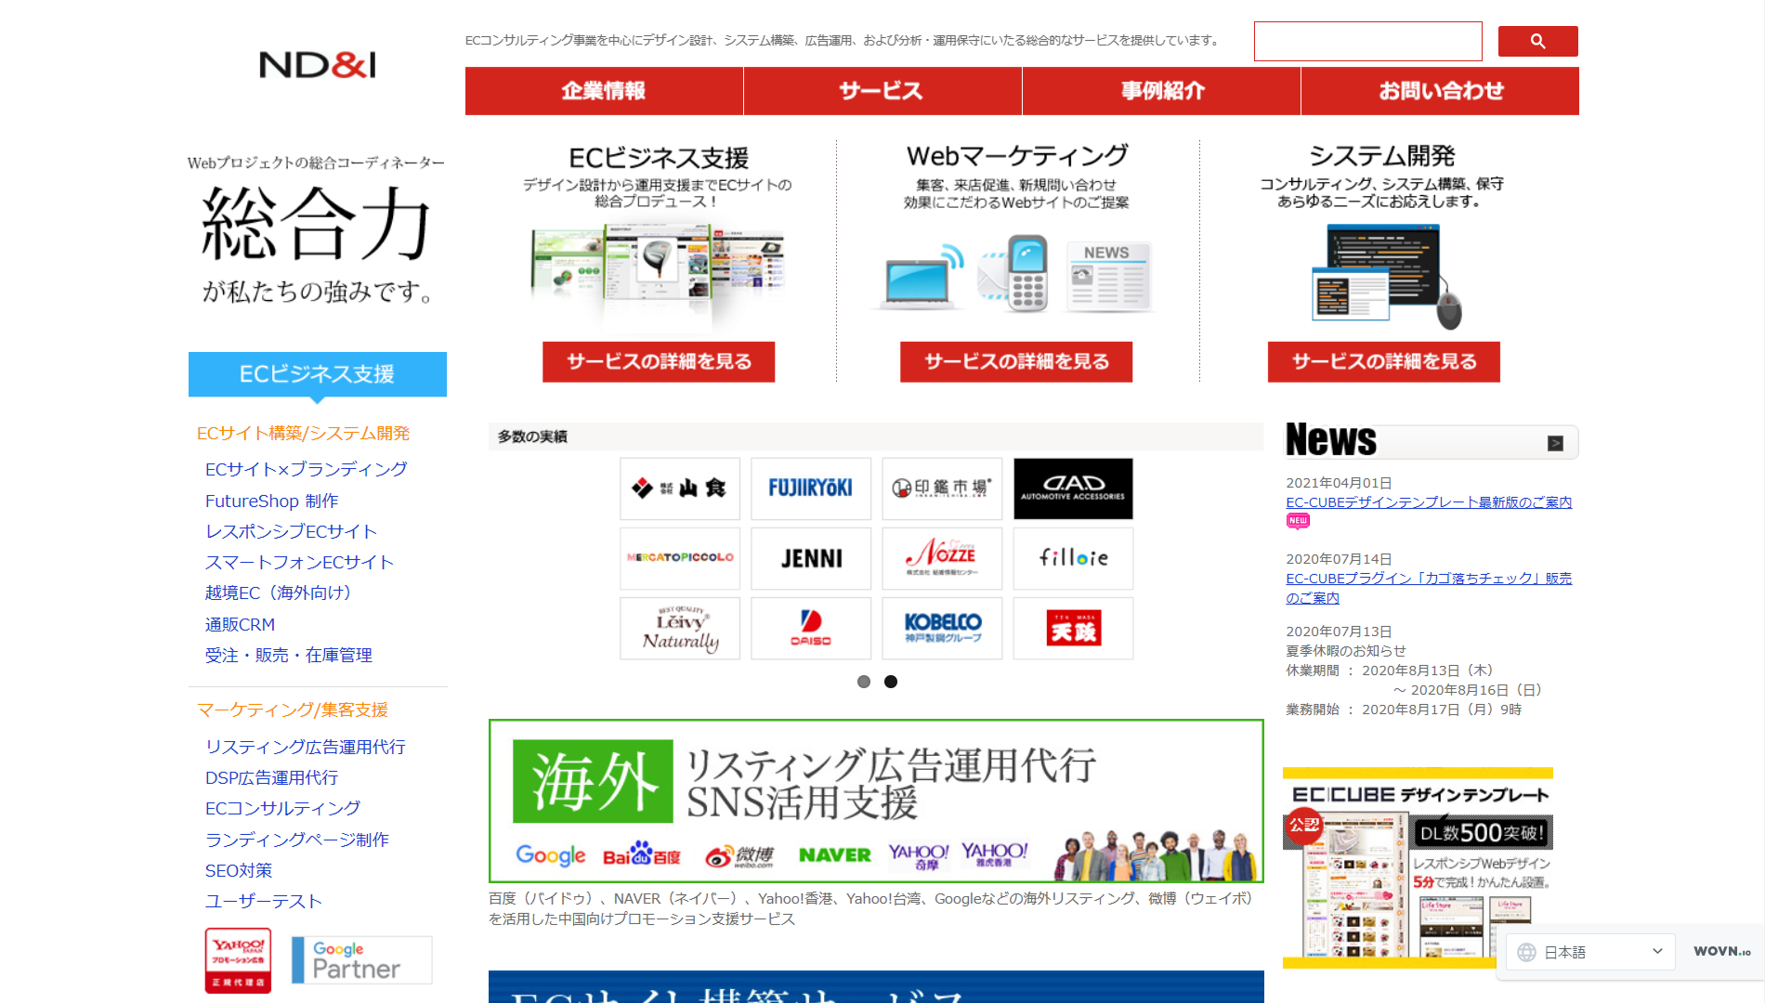Open DSP広告運用代行 link
Screen dimensions: 1765x1003
[x=271, y=777]
